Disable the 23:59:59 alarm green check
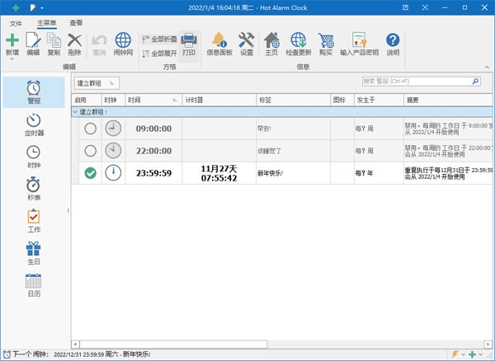The height and width of the screenshot is (361, 495). coord(90,173)
